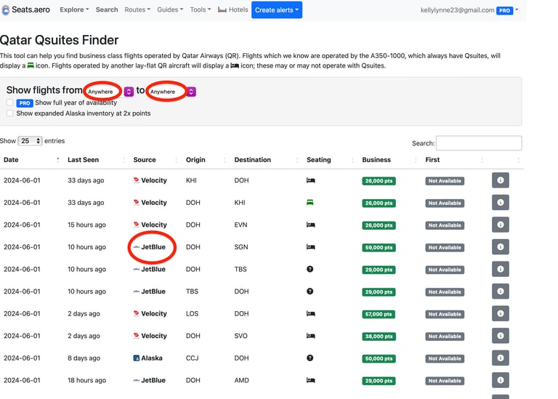The image size is (558, 399).
Task: Click the 57,000 pts business badge
Action: point(379,314)
